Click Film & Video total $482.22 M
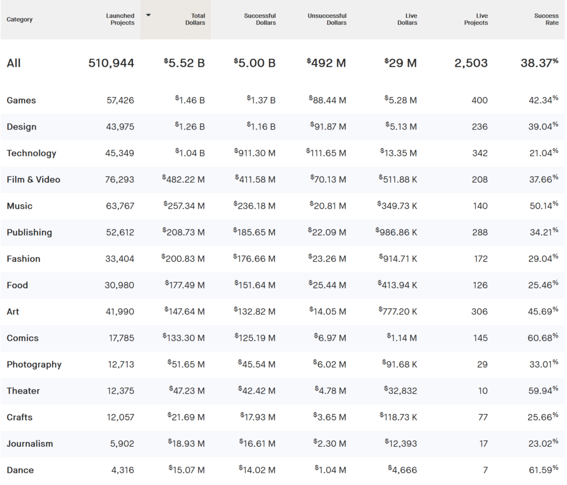The image size is (567, 485). [x=184, y=180]
